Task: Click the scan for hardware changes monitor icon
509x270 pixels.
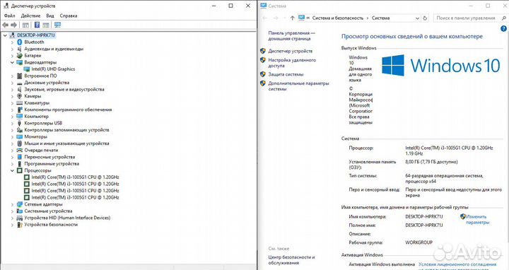Action: (x=57, y=25)
